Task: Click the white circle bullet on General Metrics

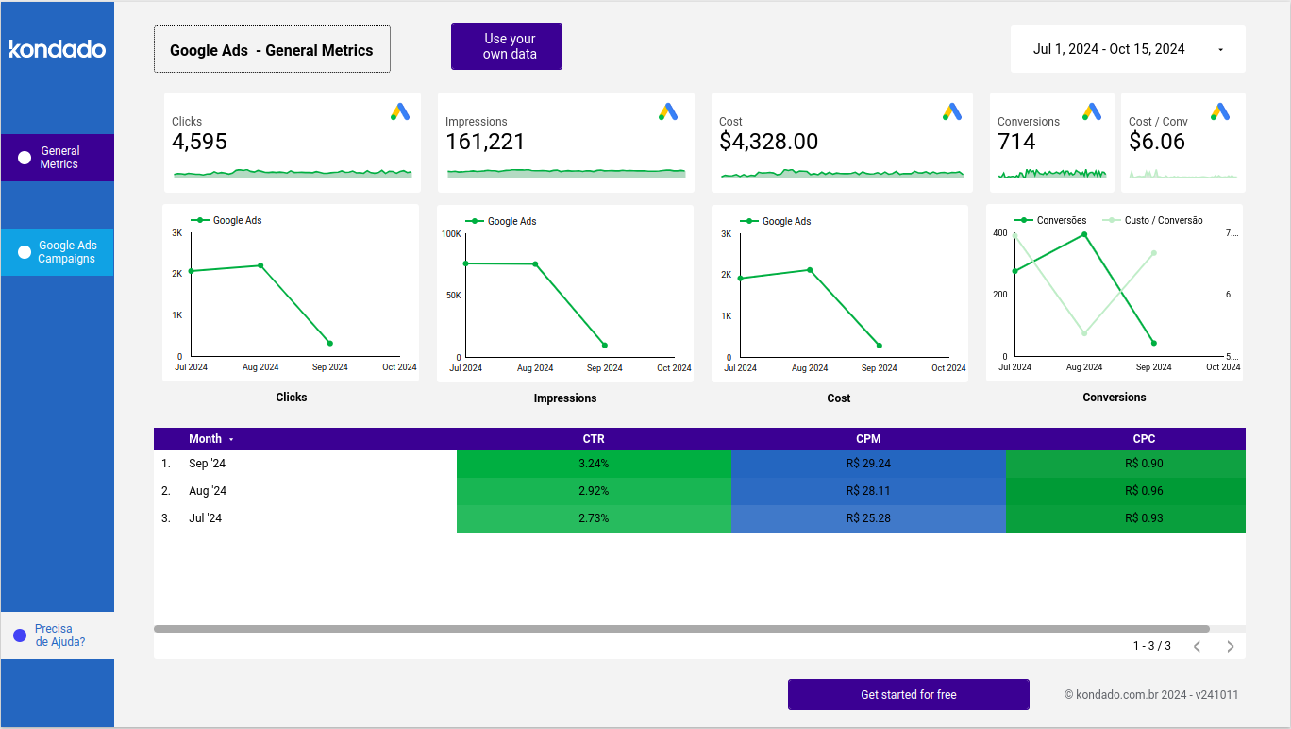Action: coord(25,157)
